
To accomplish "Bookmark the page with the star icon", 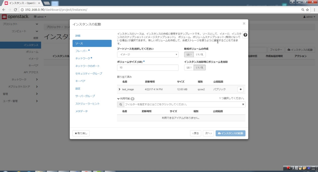I will [307, 10].
